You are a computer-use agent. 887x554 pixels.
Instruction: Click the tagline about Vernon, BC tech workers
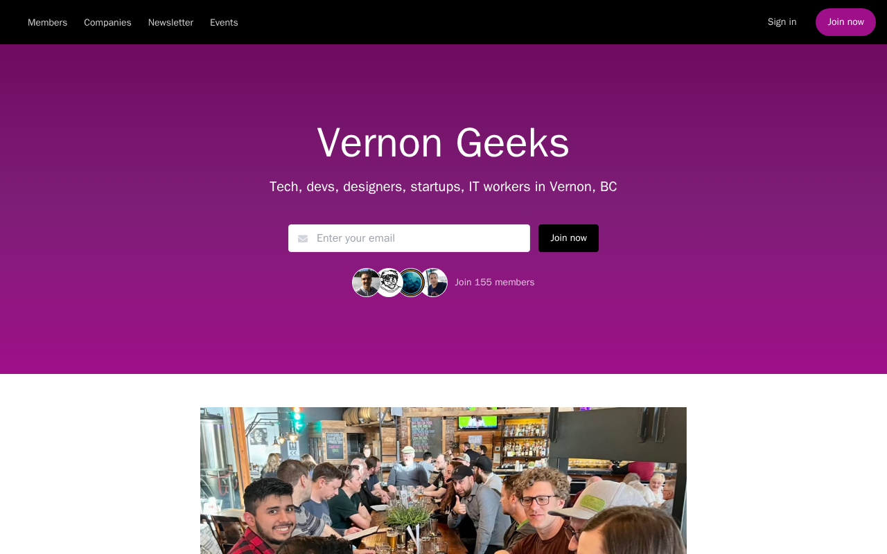pos(443,187)
